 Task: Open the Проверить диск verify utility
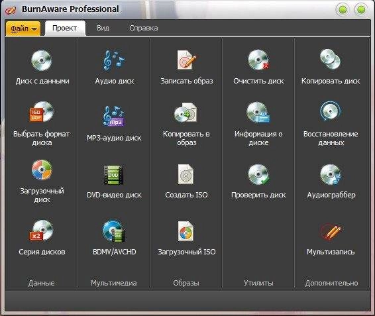click(258, 182)
